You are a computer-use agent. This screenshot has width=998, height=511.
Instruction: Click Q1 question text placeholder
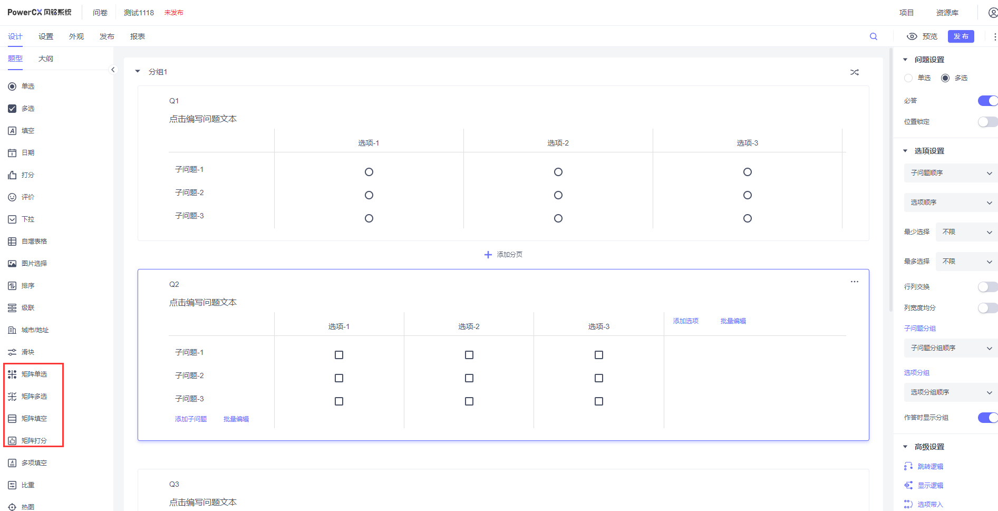tap(203, 119)
